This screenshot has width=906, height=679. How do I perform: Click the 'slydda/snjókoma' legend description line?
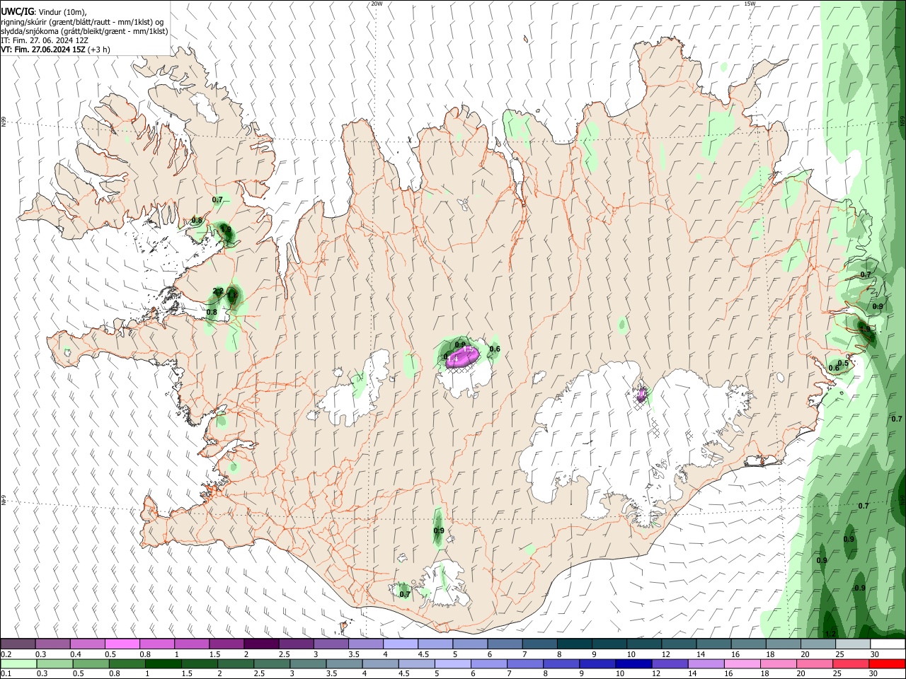pyautogui.click(x=84, y=31)
